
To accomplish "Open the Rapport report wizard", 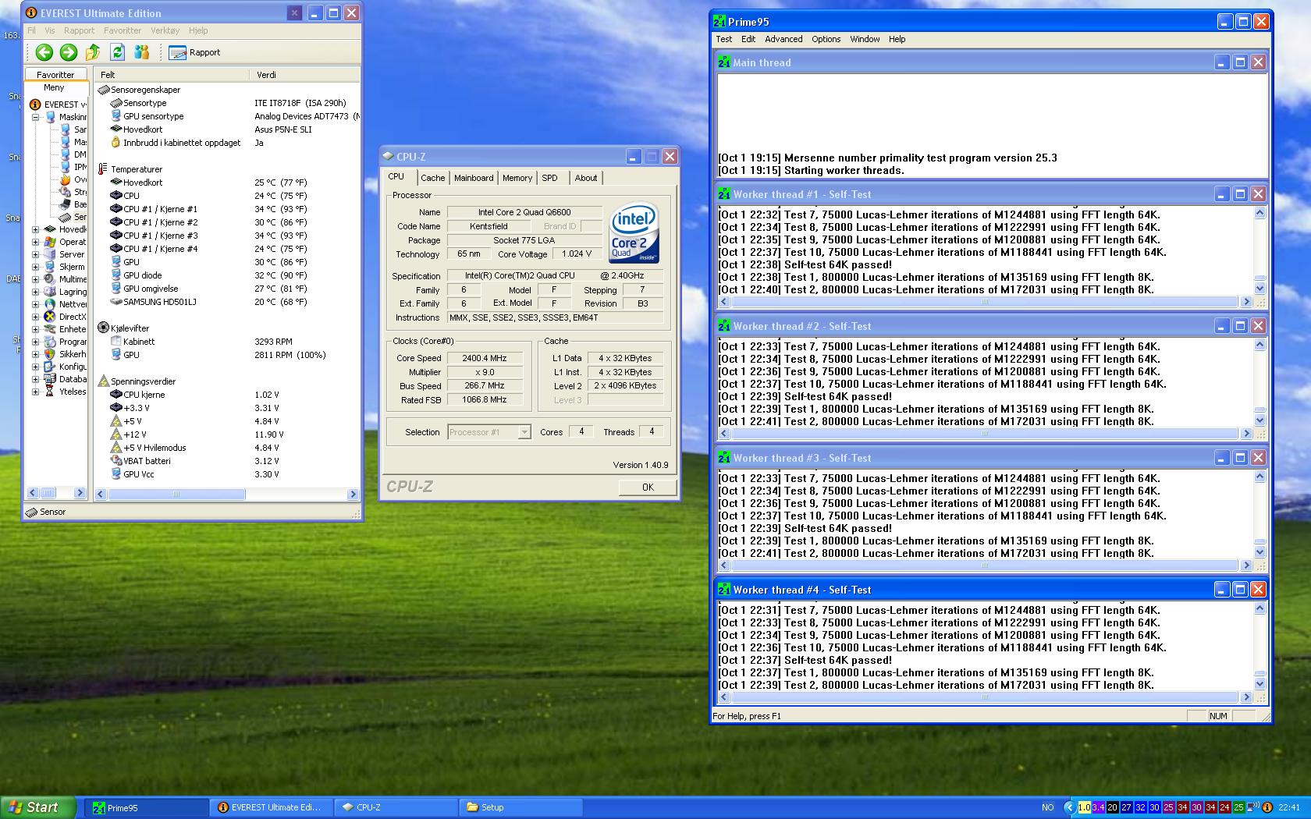I will 195,52.
